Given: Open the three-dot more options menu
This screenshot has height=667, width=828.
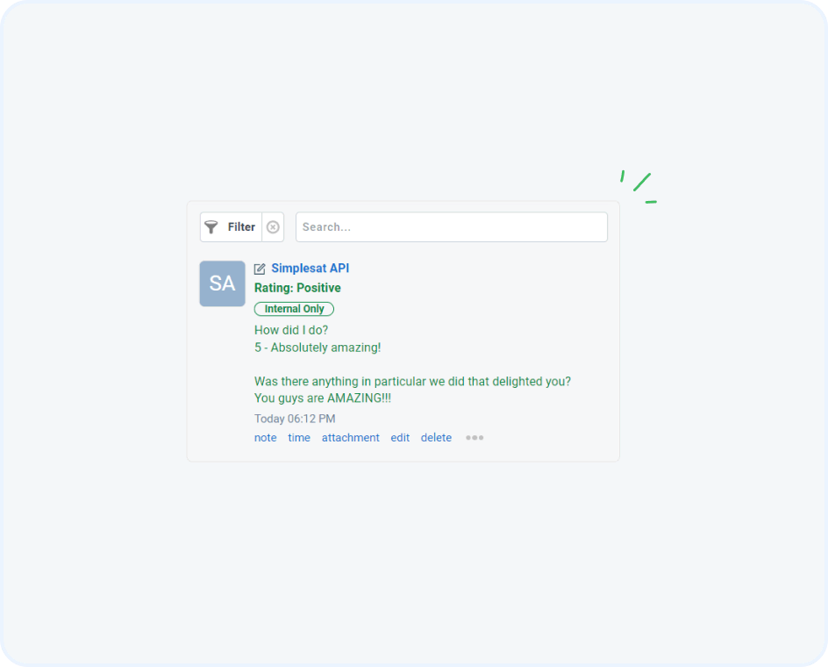Looking at the screenshot, I should pos(475,438).
